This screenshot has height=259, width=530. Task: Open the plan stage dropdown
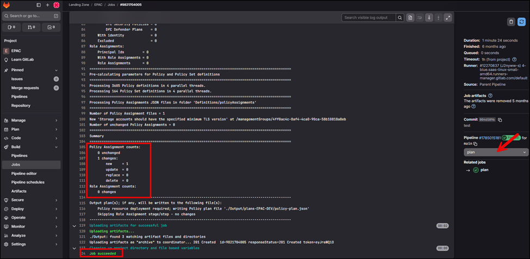point(496,152)
